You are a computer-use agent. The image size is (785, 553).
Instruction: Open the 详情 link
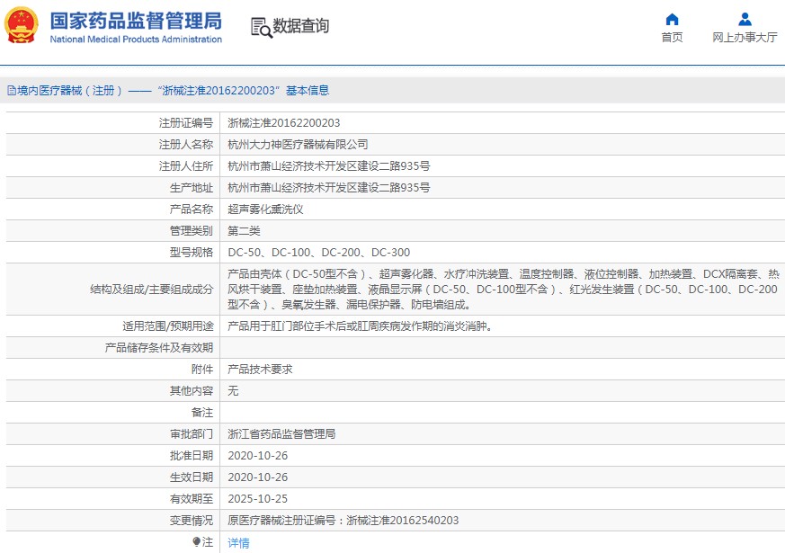[x=238, y=542]
